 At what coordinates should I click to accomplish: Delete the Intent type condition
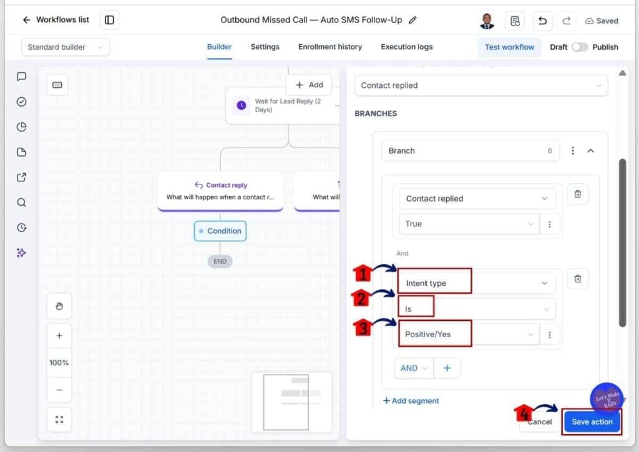(x=577, y=279)
